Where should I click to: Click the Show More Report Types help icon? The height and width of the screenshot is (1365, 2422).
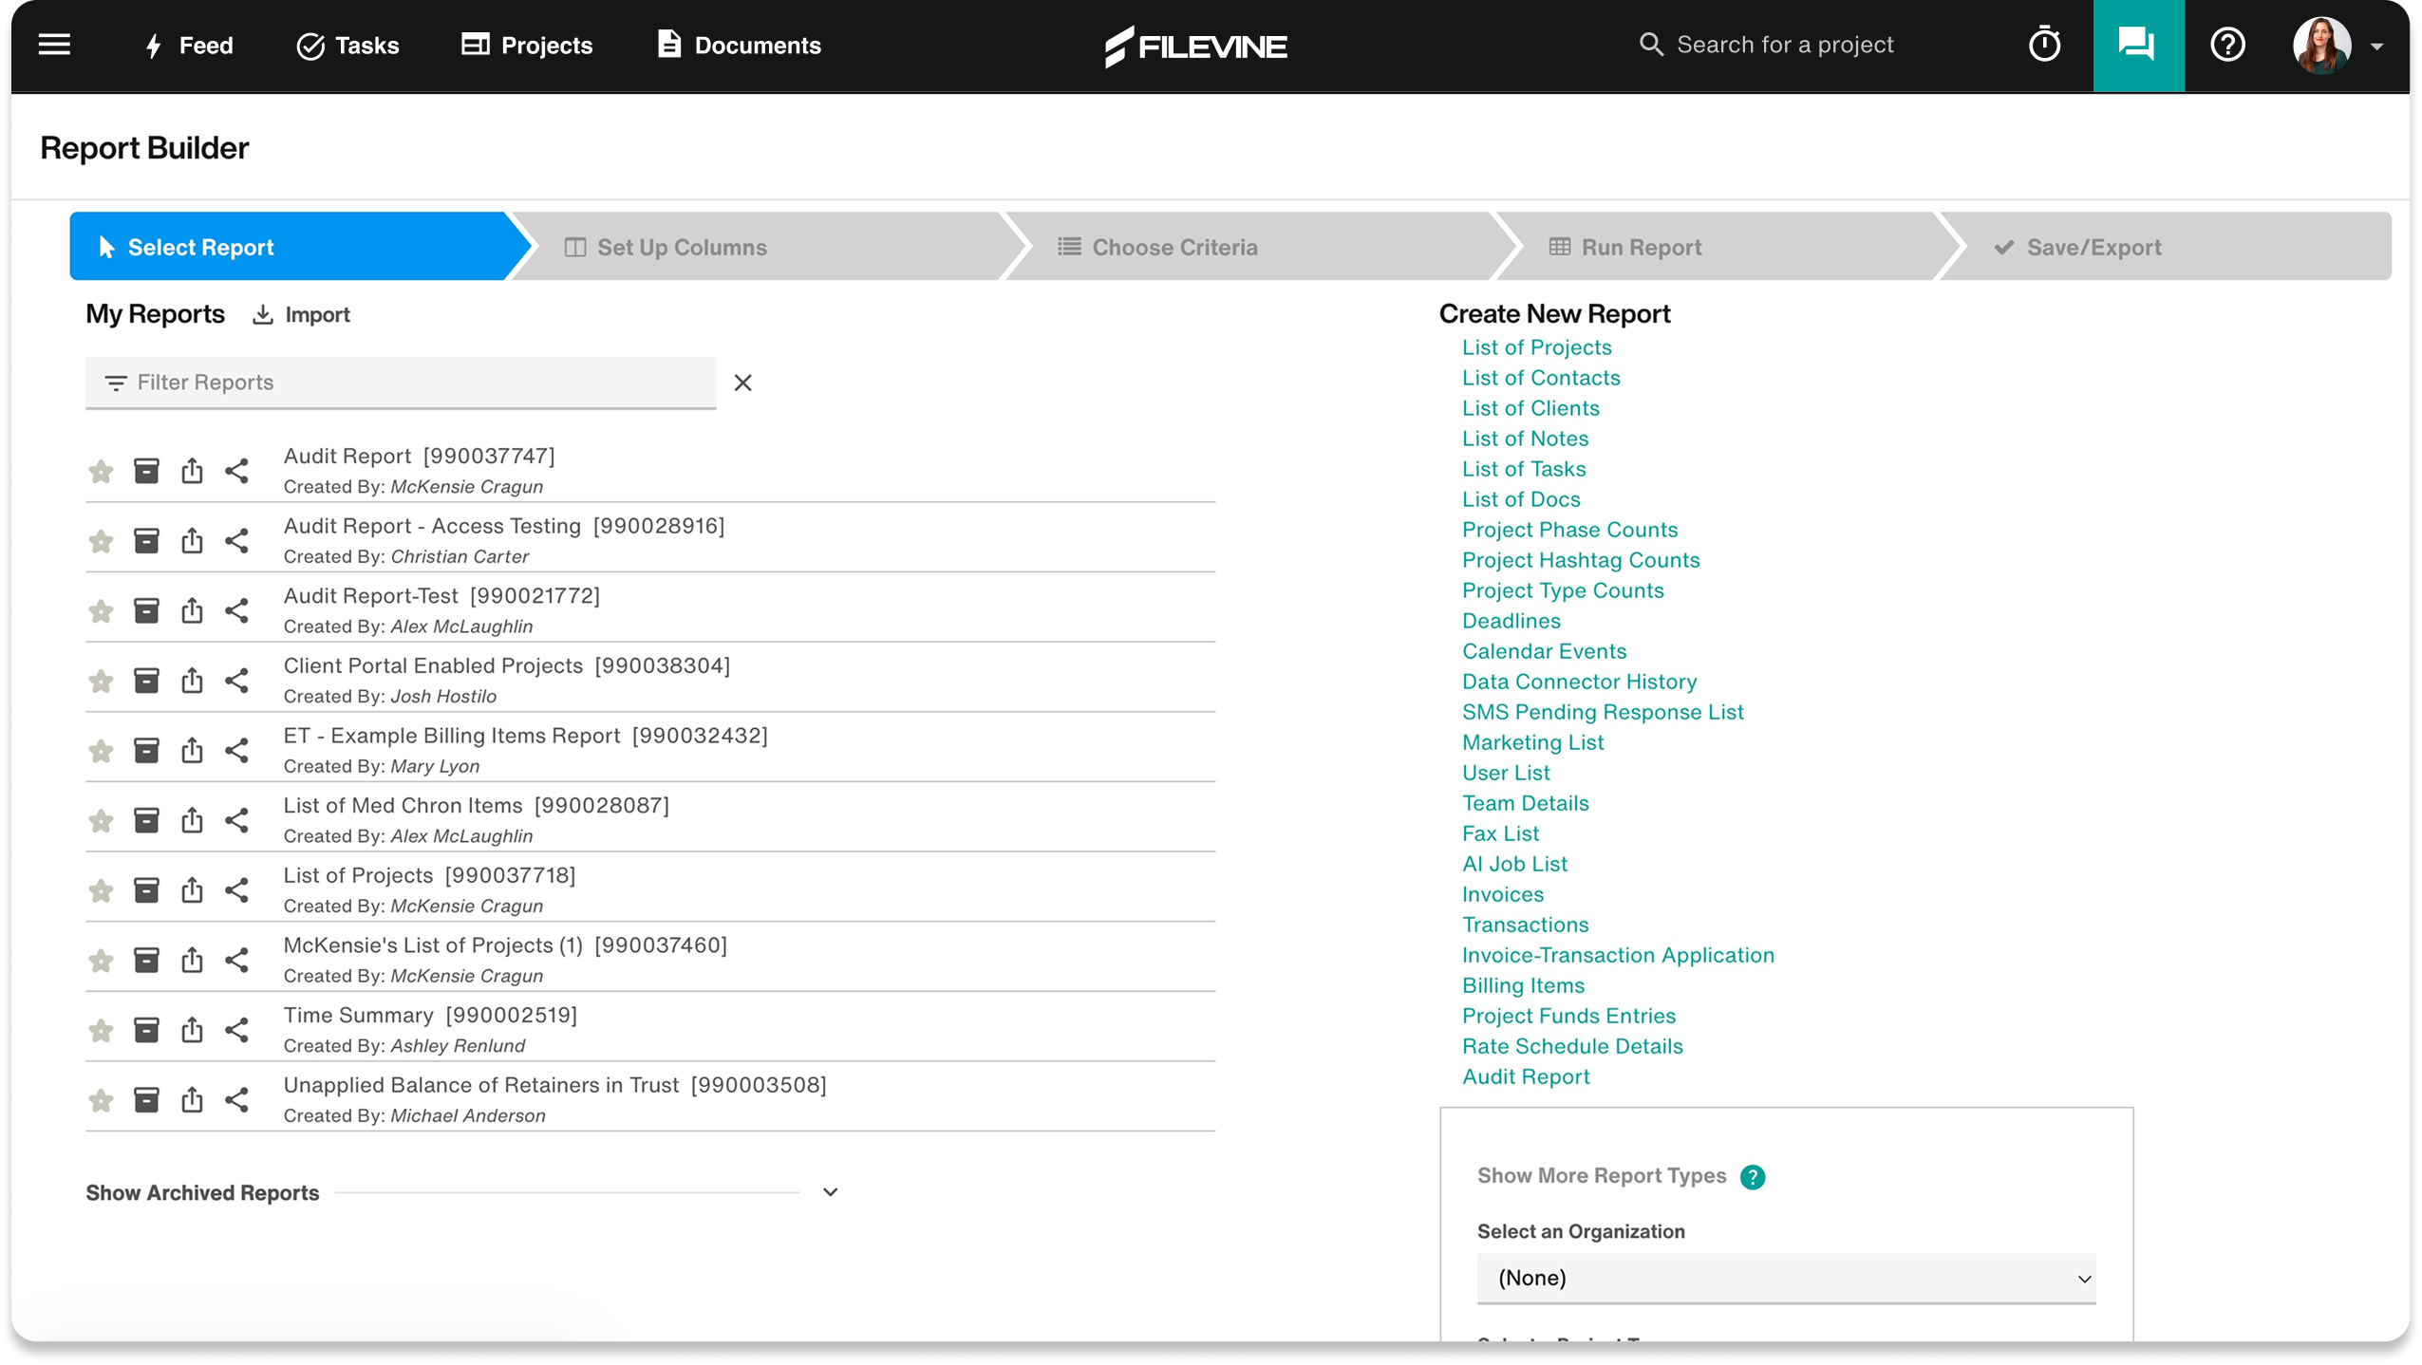click(x=1752, y=1177)
